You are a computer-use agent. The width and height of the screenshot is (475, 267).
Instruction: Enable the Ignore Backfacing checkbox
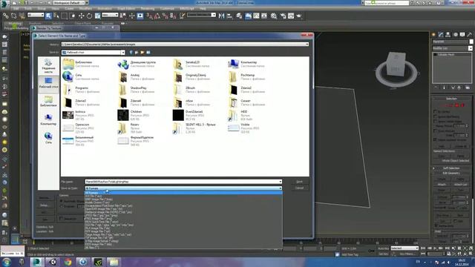[x=436, y=116]
